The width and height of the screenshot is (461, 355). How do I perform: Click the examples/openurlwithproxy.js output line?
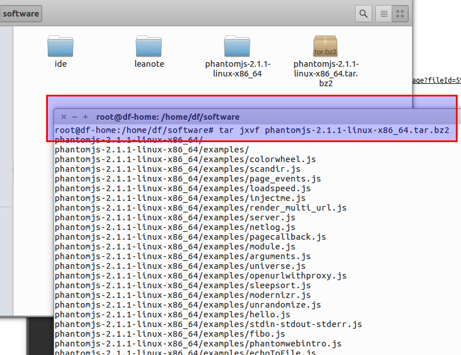201,276
